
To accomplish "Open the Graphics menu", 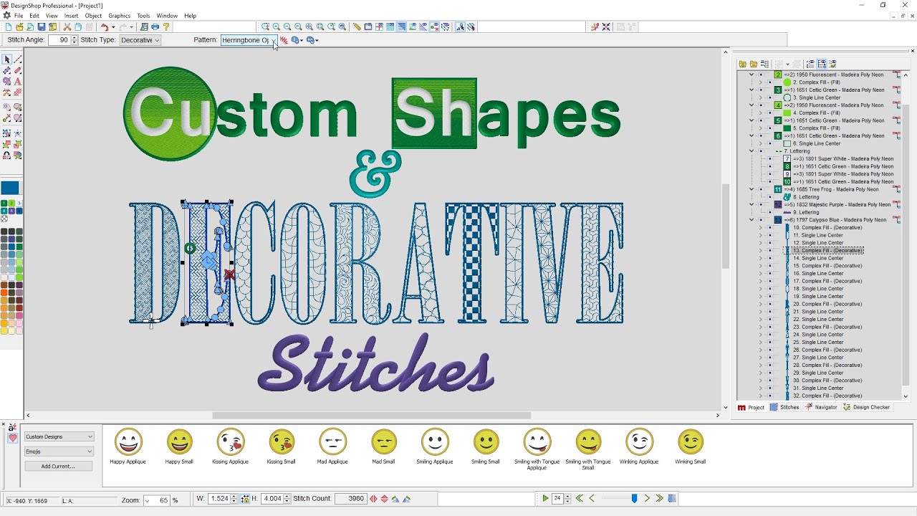I will pos(120,15).
